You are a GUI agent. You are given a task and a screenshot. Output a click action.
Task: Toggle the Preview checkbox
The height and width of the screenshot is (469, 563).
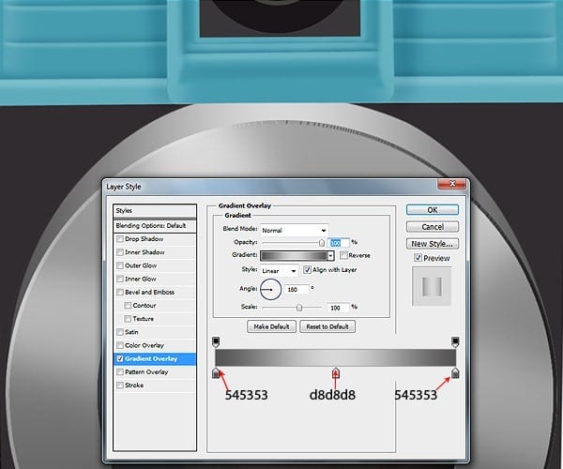click(418, 258)
